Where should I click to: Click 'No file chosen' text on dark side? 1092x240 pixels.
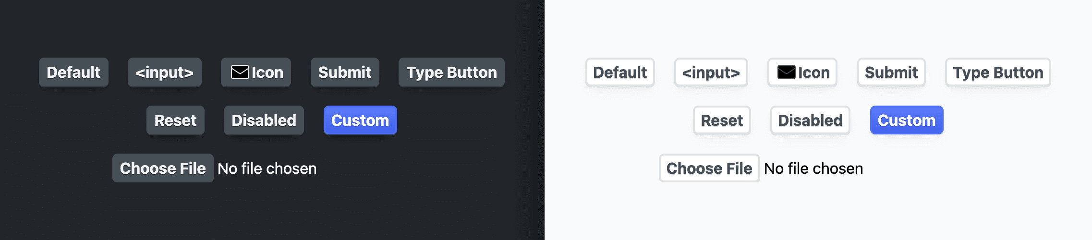pyautogui.click(x=267, y=168)
